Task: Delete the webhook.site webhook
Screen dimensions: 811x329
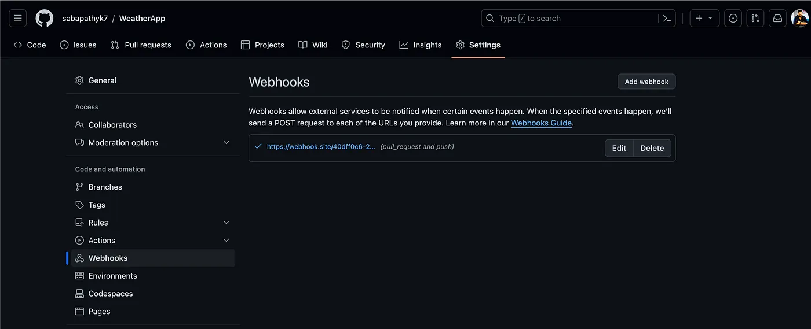Action: [x=652, y=148]
